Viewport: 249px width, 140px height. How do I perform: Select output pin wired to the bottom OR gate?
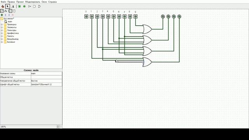[179, 16]
